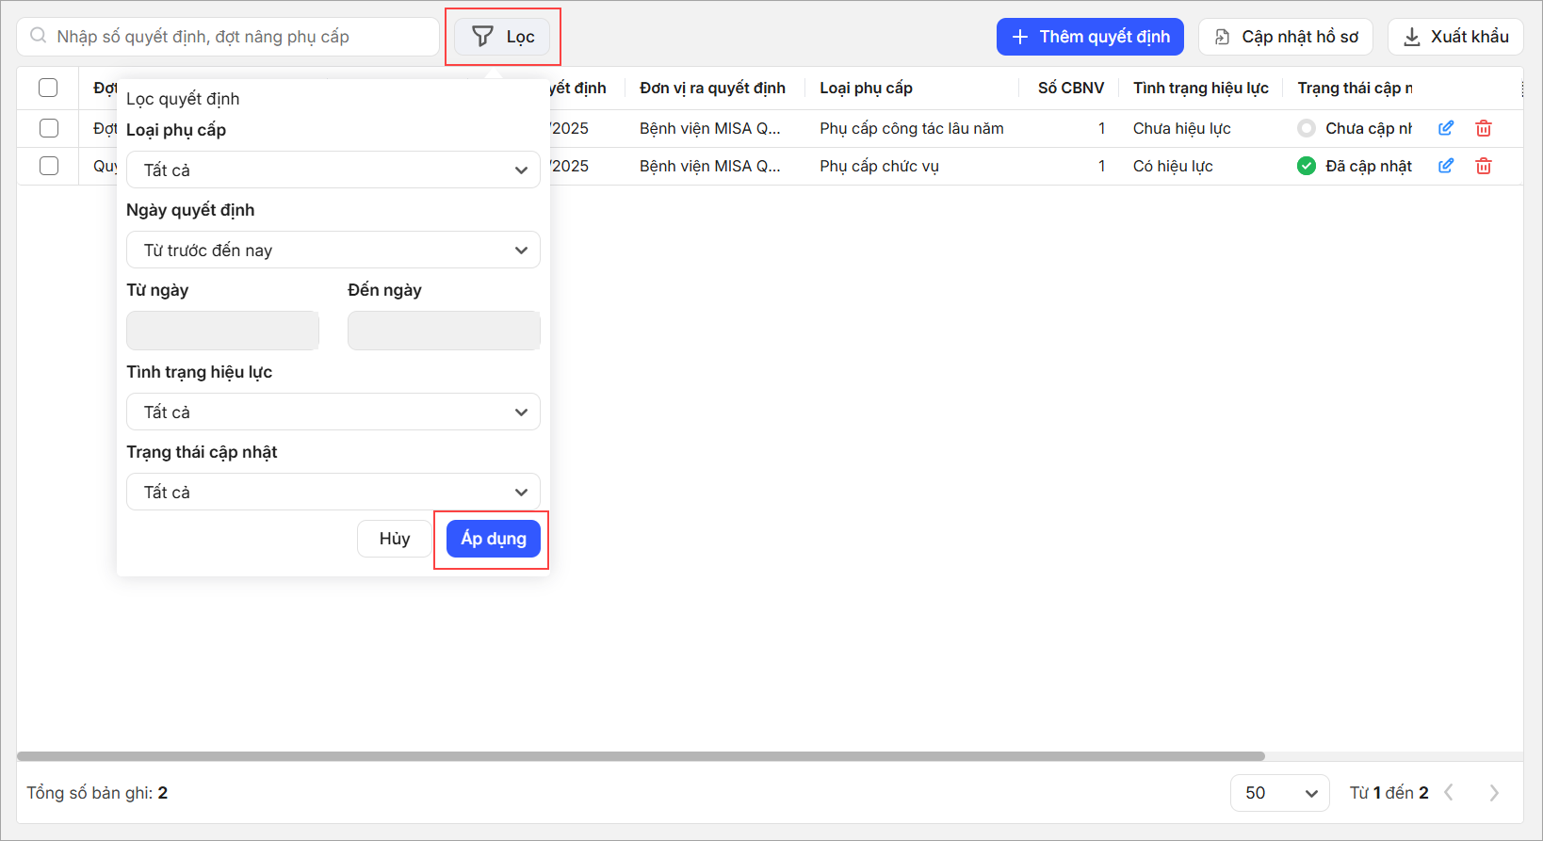Click the search field for decision number
The height and width of the screenshot is (841, 1543).
[x=228, y=37]
